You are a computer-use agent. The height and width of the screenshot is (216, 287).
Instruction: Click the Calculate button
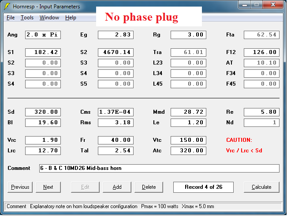pos(261,187)
